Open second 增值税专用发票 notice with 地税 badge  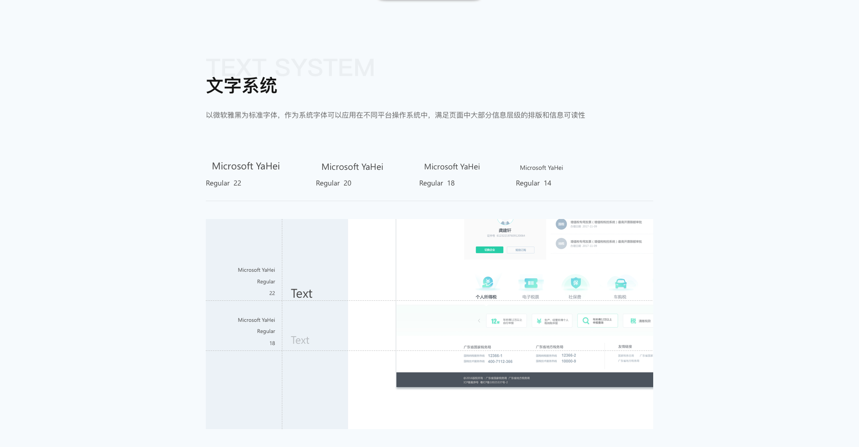point(602,244)
